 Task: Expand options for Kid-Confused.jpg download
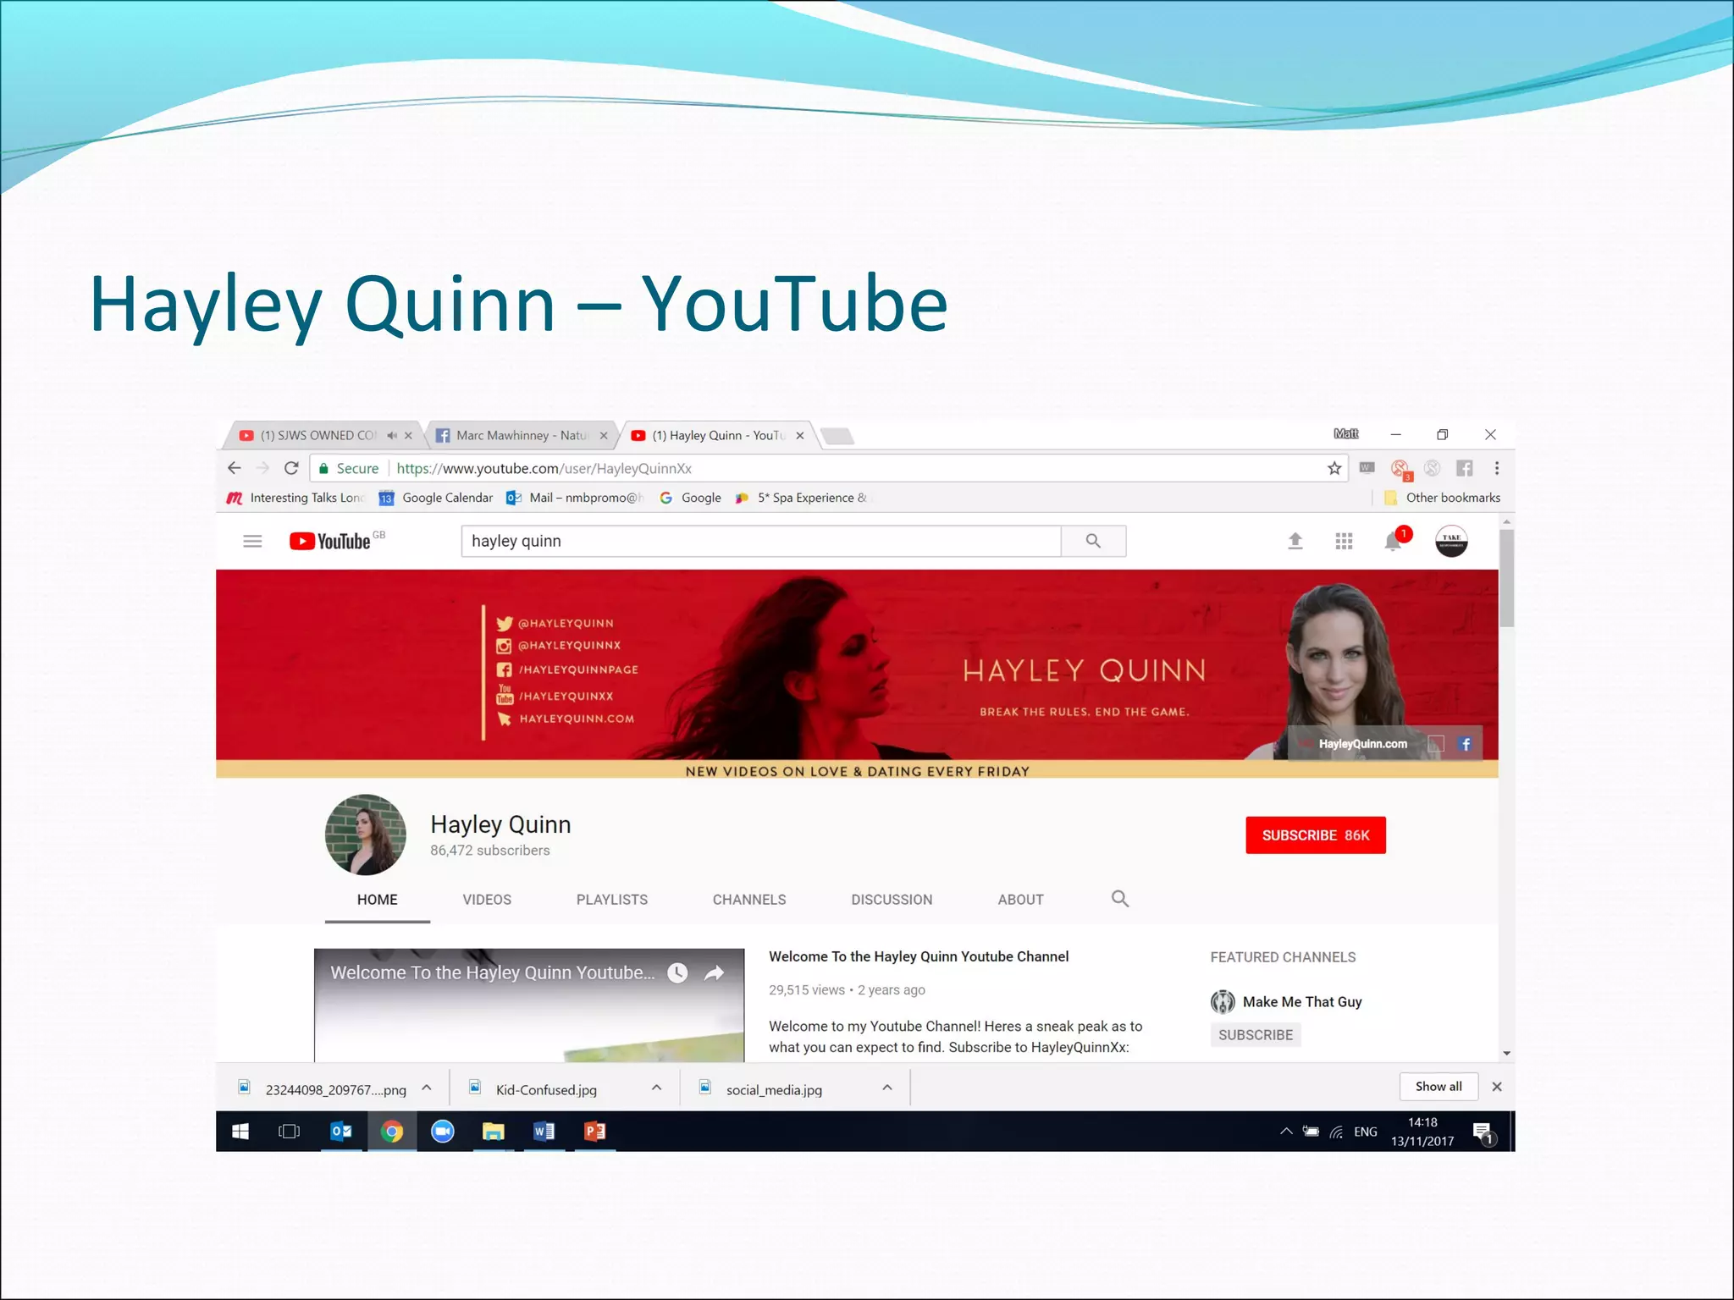pyautogui.click(x=656, y=1088)
